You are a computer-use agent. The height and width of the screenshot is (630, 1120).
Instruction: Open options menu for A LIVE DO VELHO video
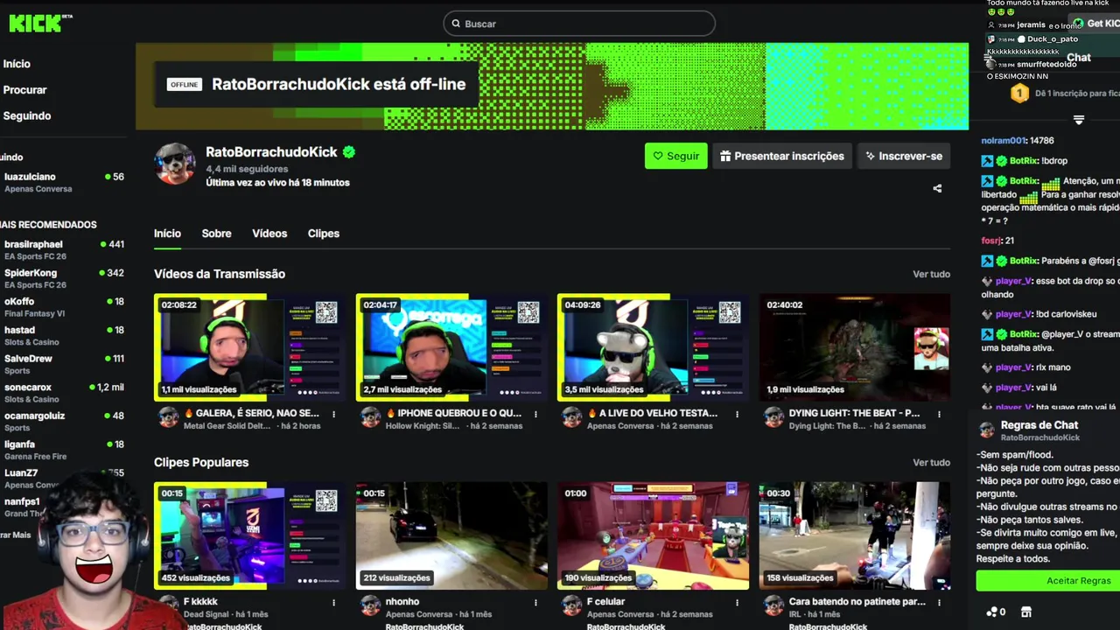pos(737,414)
